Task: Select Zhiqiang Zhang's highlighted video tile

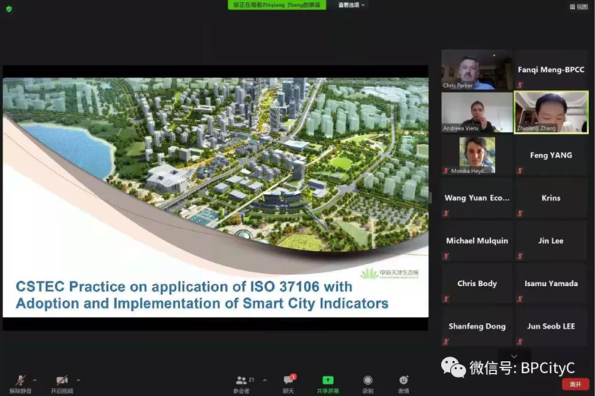Action: tap(551, 112)
